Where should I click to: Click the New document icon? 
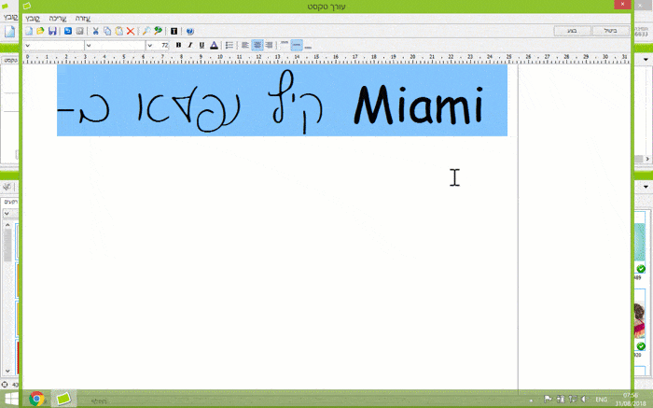[28, 31]
